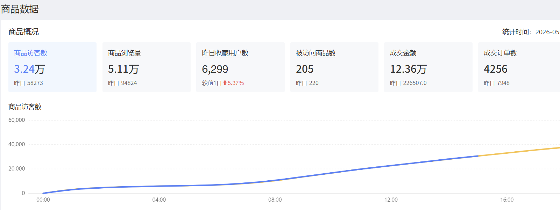Click the 4256 order count value

coord(495,69)
